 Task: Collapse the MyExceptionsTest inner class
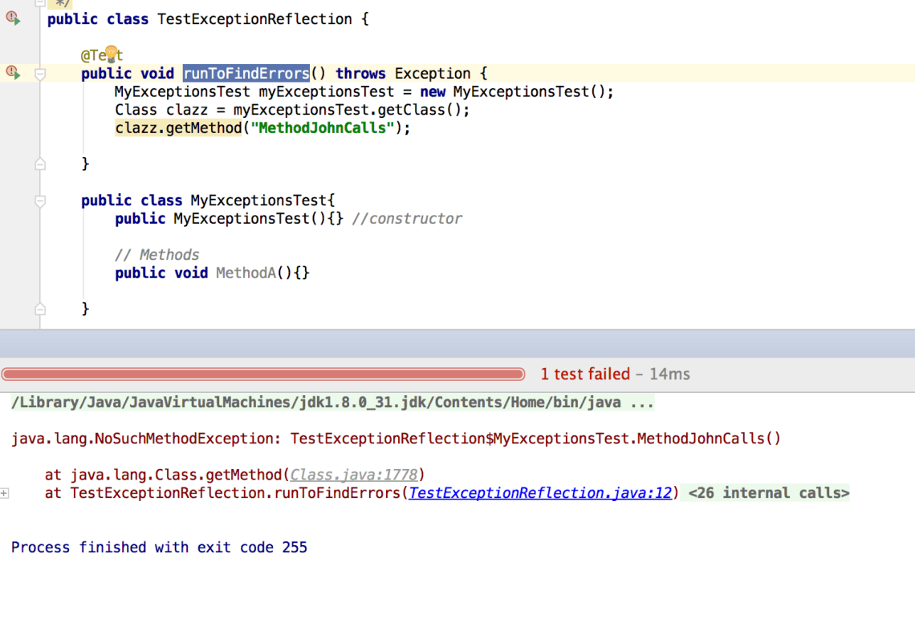40,200
